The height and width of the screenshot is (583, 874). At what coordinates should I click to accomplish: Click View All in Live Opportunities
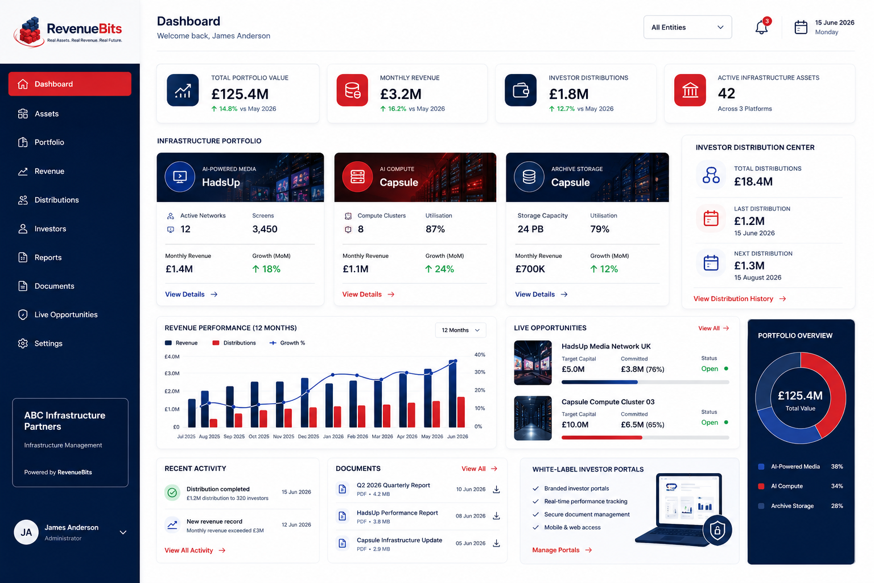coord(714,329)
